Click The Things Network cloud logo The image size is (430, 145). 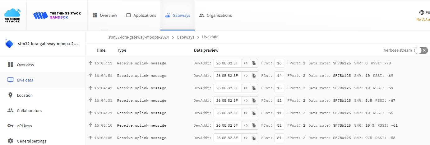(12, 15)
